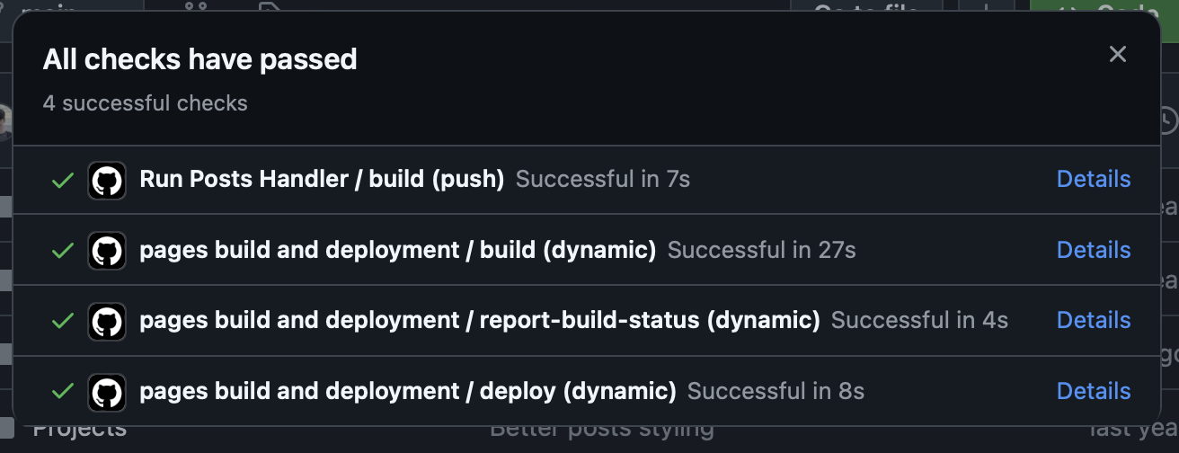1179x453 pixels.
Task: Click GitHub logo beside deploy (dynamic) check
Action: (106, 392)
